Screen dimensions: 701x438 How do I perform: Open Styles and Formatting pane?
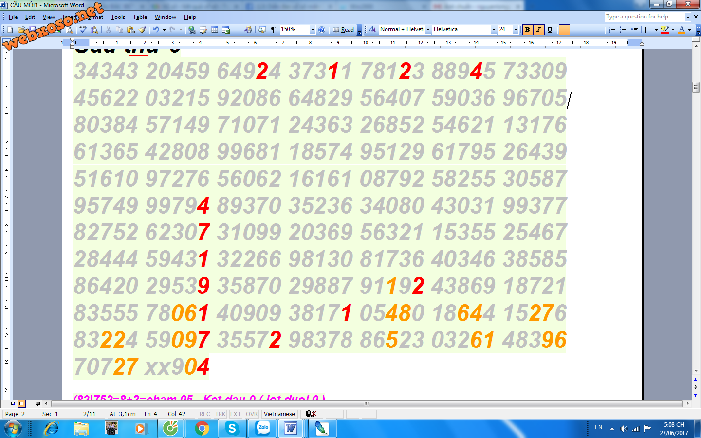(x=372, y=30)
